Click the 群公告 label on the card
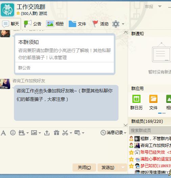The height and width of the screenshot is (178, 171). coord(24,68)
